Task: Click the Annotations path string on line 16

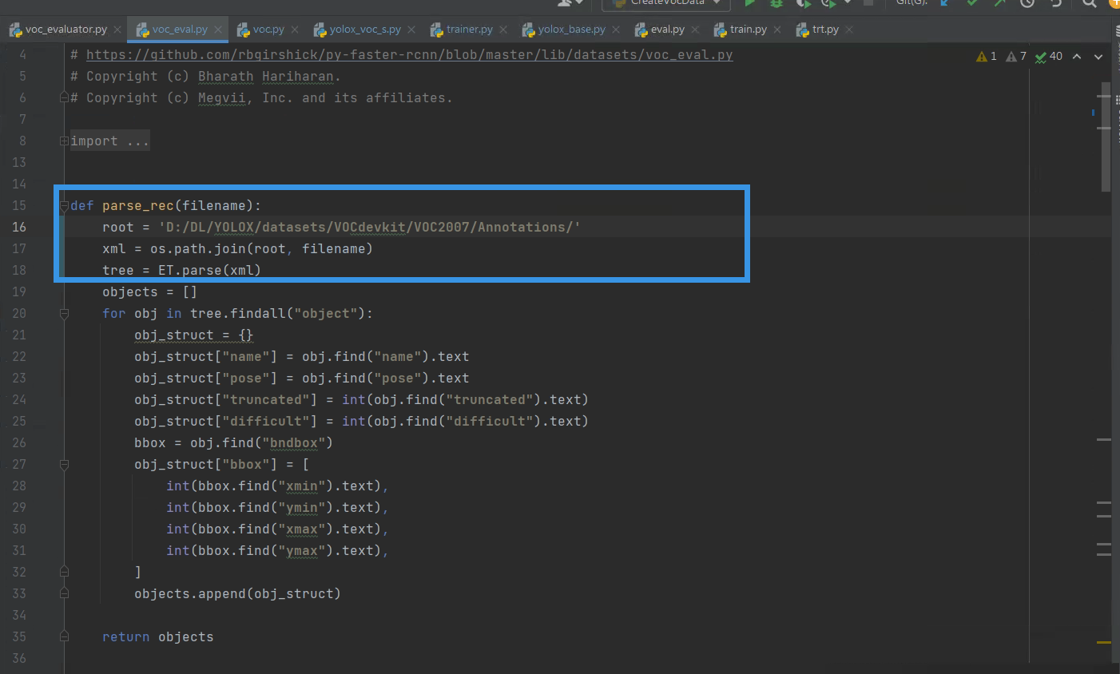Action: 369,228
